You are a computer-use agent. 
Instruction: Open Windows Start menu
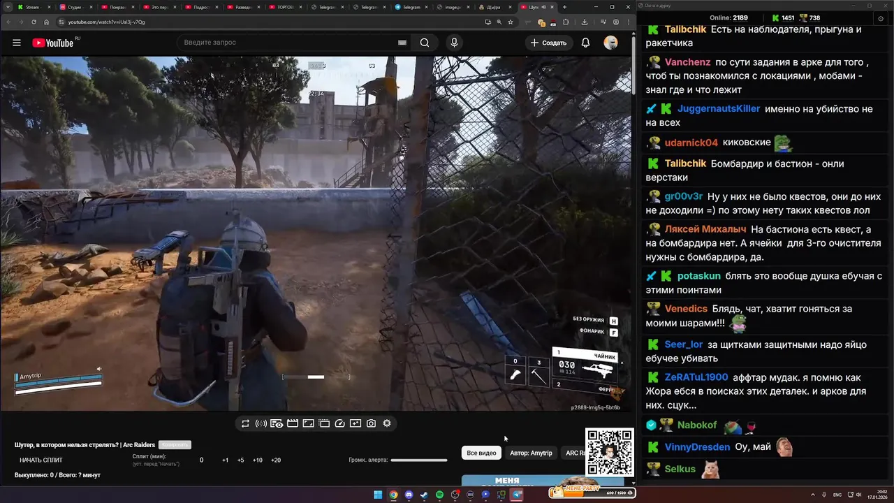[x=378, y=495]
